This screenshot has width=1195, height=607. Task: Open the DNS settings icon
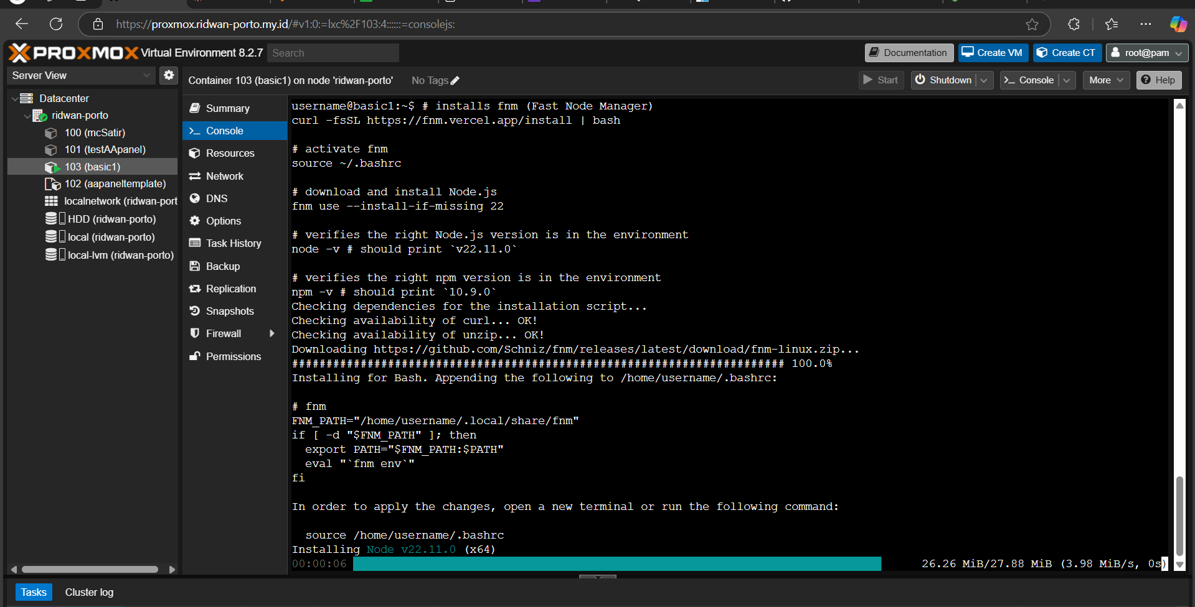[x=195, y=198]
